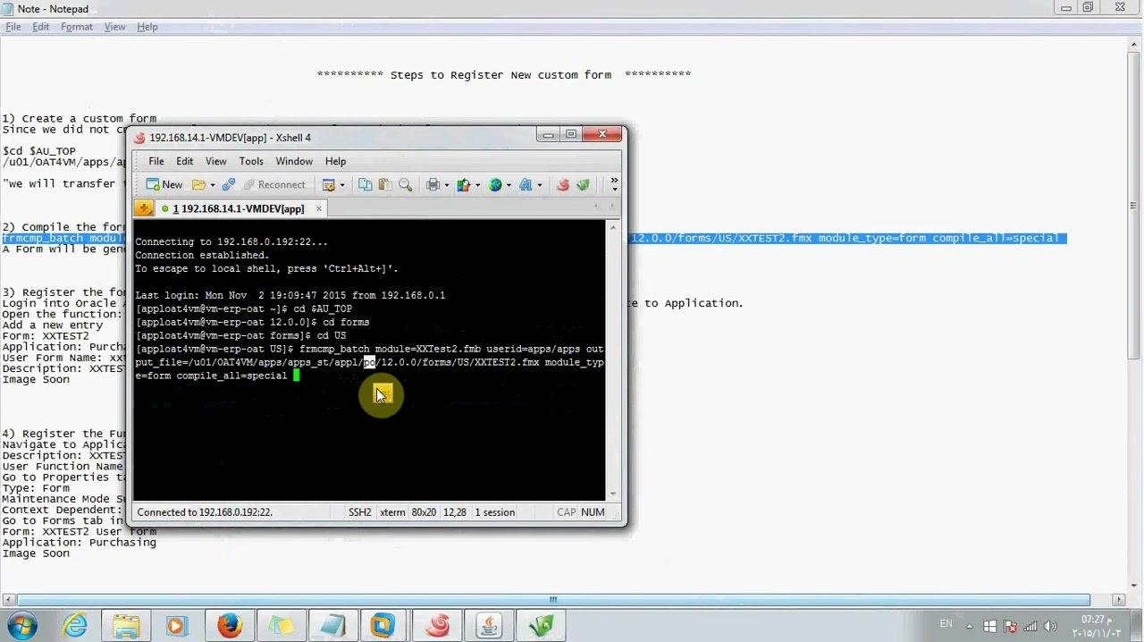Click the Notepad heading 'Steps to Register New custom form'
1144x642 pixels.
pos(500,75)
